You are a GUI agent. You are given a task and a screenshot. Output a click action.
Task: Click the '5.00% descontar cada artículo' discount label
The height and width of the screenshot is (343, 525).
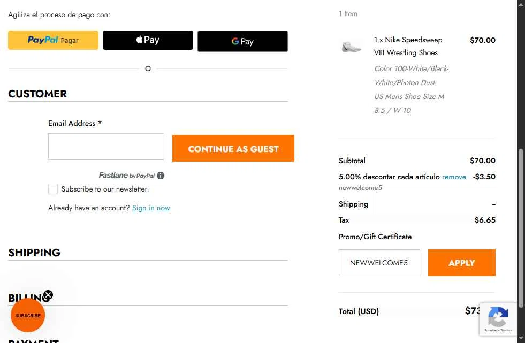tap(389, 177)
